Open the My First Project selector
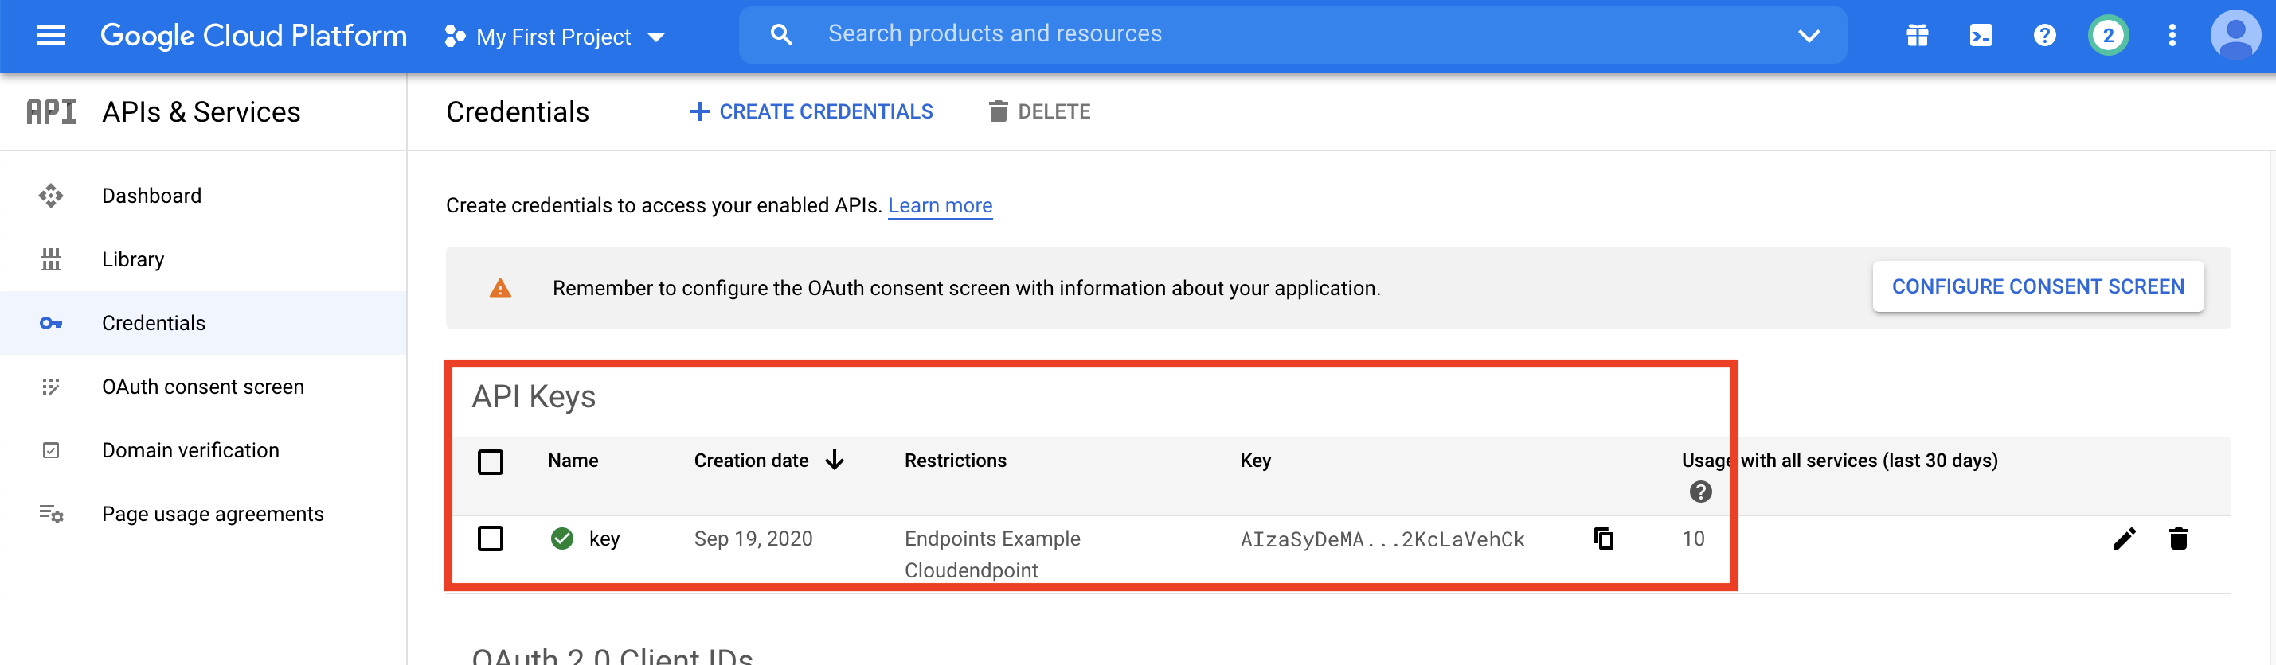The height and width of the screenshot is (665, 2276). (555, 36)
